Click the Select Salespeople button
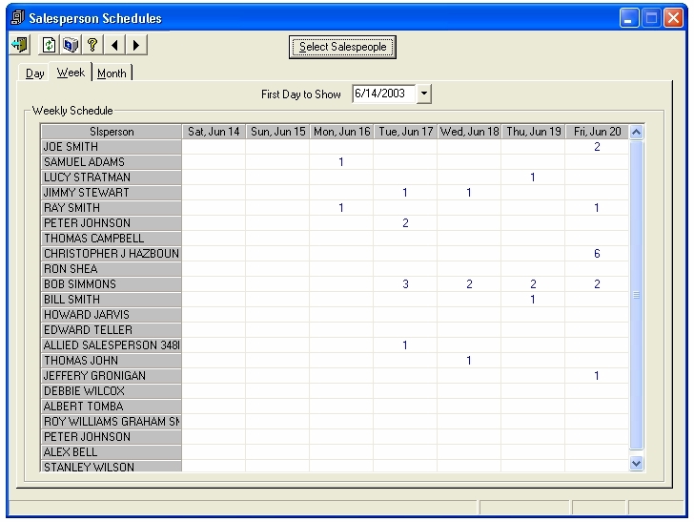The height and width of the screenshot is (522, 694). (x=342, y=47)
